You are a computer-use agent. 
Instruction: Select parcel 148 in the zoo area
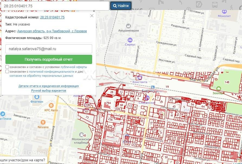(227, 82)
